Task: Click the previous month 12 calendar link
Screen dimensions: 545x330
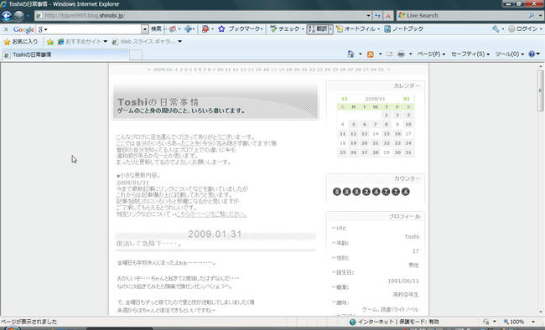Action: point(345,99)
